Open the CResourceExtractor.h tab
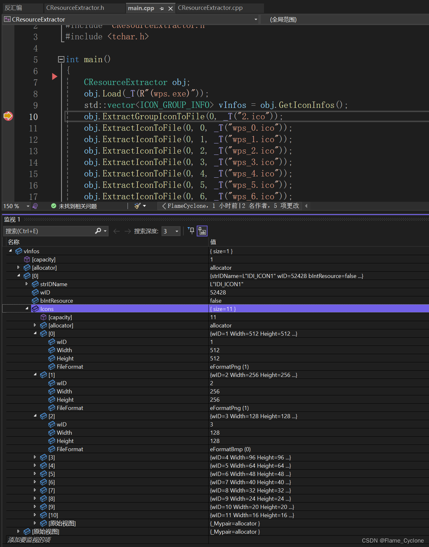The width and height of the screenshot is (429, 547). 75,8
